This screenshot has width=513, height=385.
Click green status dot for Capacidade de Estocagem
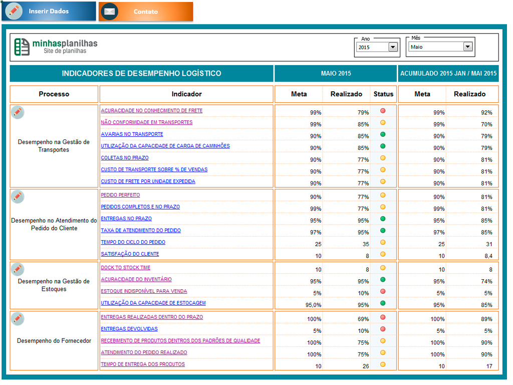point(383,303)
